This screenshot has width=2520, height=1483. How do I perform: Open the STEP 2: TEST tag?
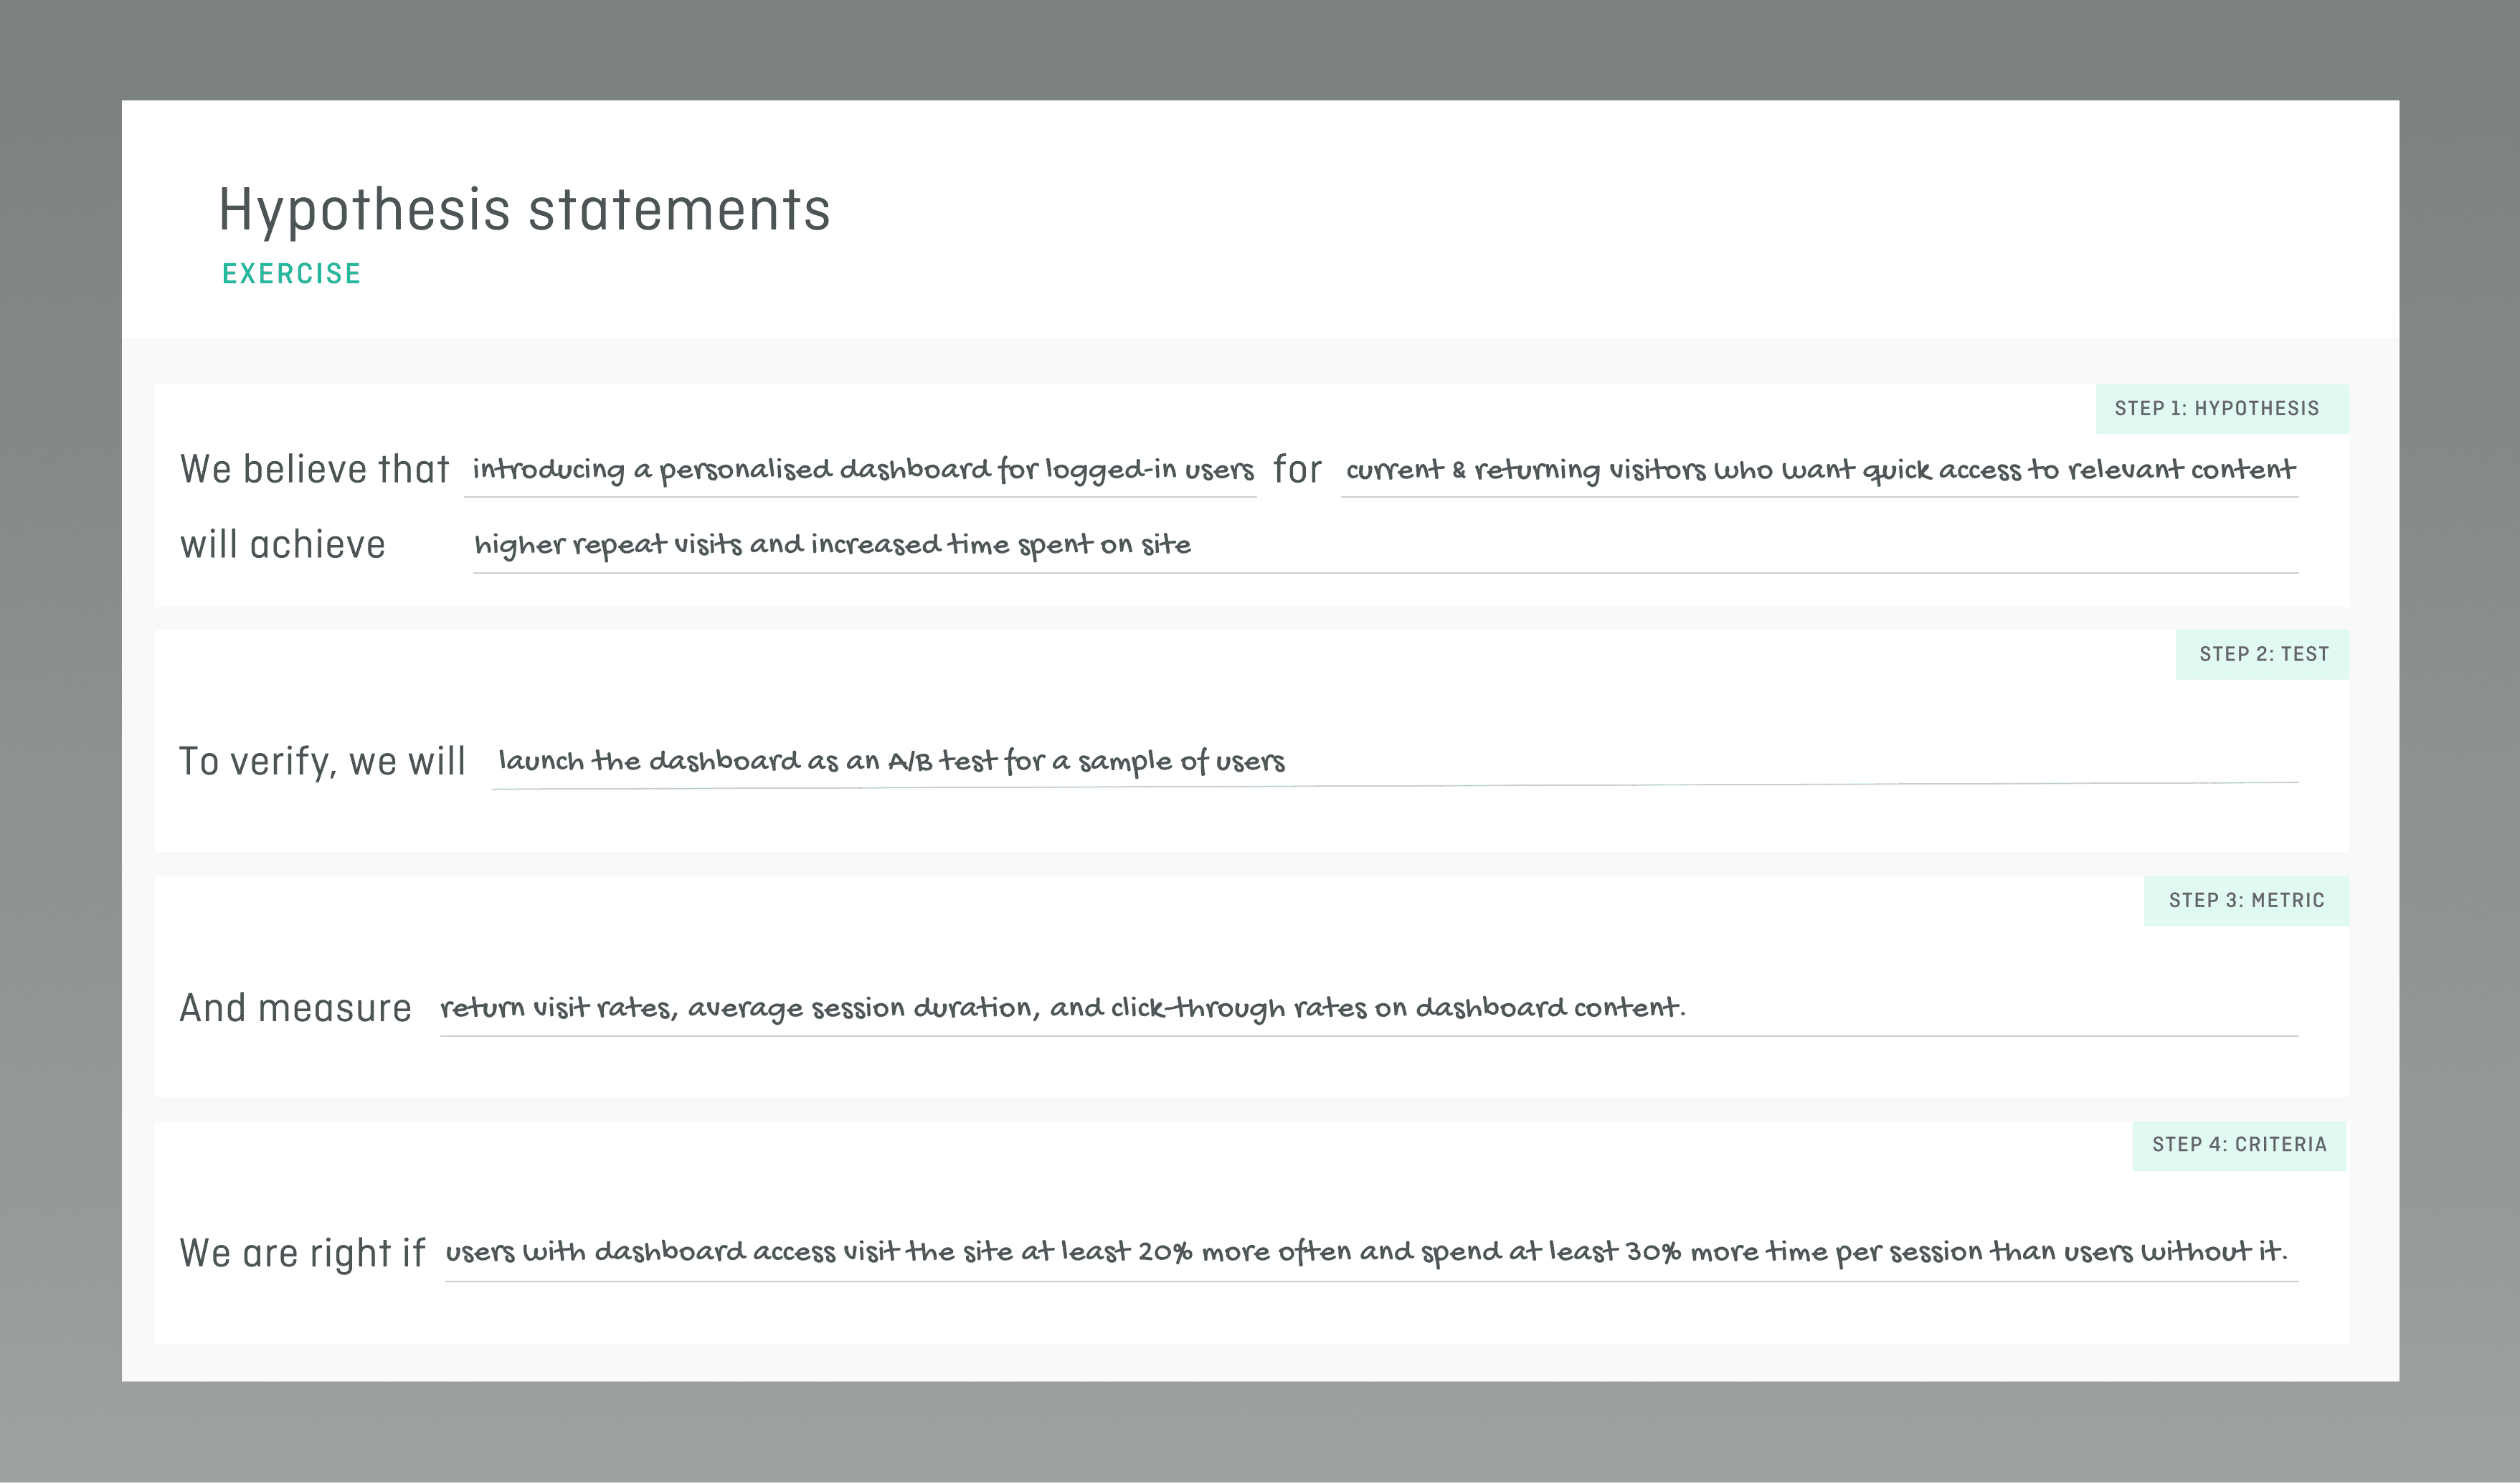tap(2261, 654)
